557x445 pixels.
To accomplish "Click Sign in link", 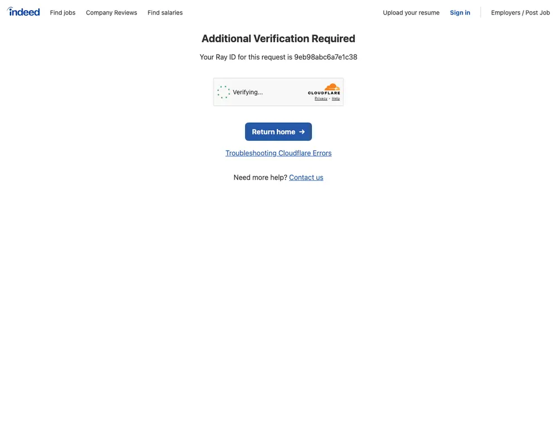I will (x=460, y=12).
